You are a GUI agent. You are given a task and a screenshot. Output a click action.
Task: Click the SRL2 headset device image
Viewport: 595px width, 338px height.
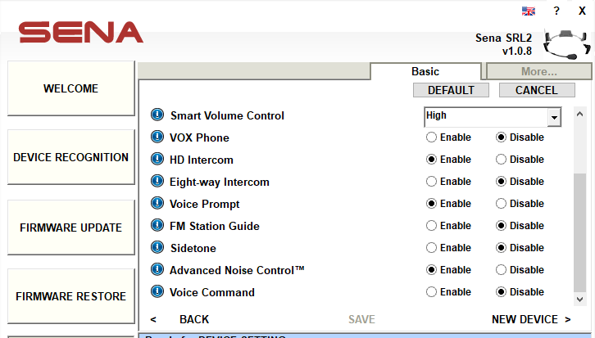click(567, 44)
